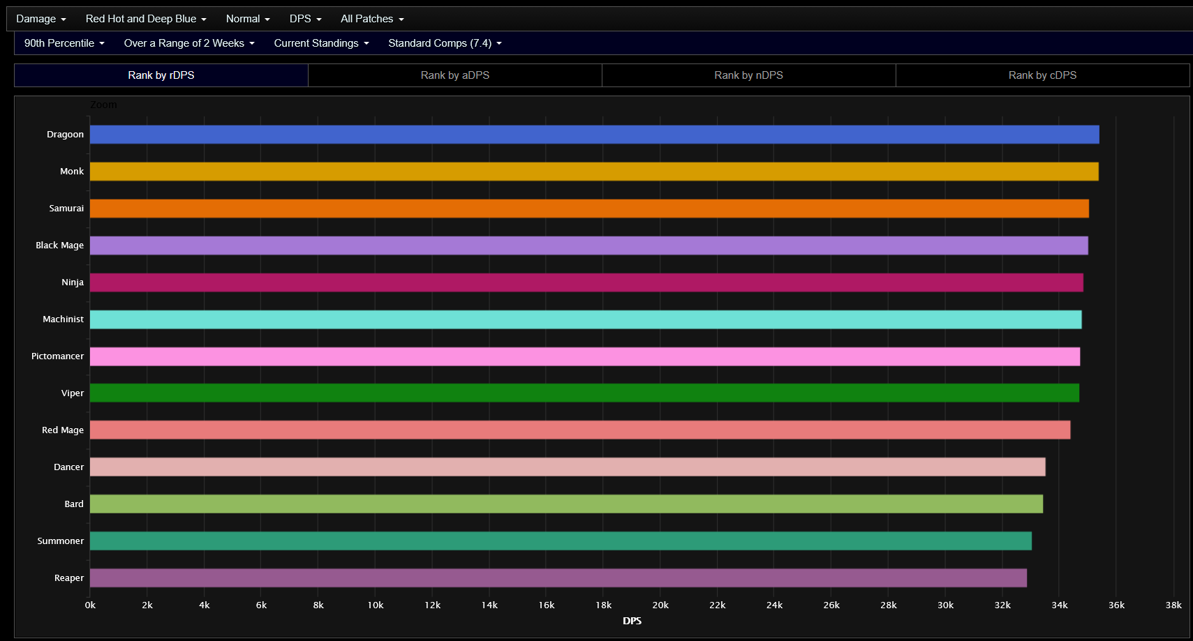Click the teal Summoner bar
1193x641 pixels.
pos(561,541)
